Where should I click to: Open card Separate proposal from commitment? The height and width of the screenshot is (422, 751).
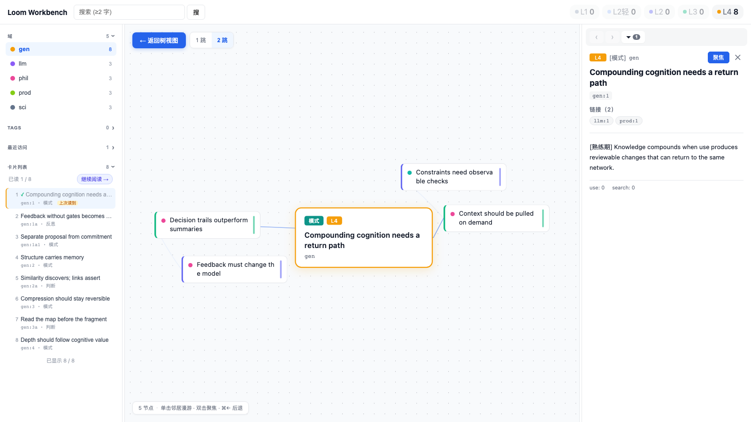click(x=61, y=240)
